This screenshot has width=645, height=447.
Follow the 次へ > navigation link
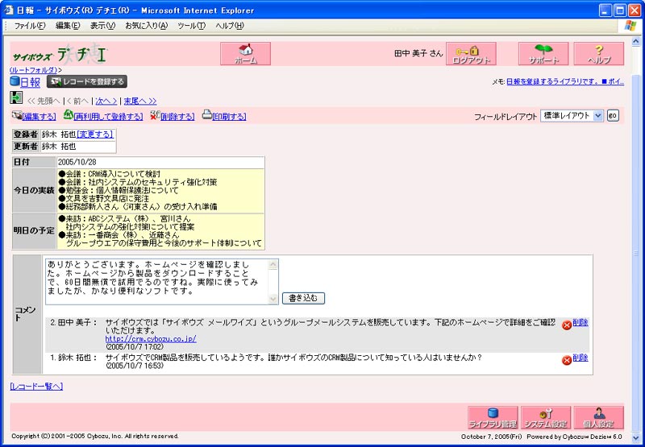click(x=106, y=101)
